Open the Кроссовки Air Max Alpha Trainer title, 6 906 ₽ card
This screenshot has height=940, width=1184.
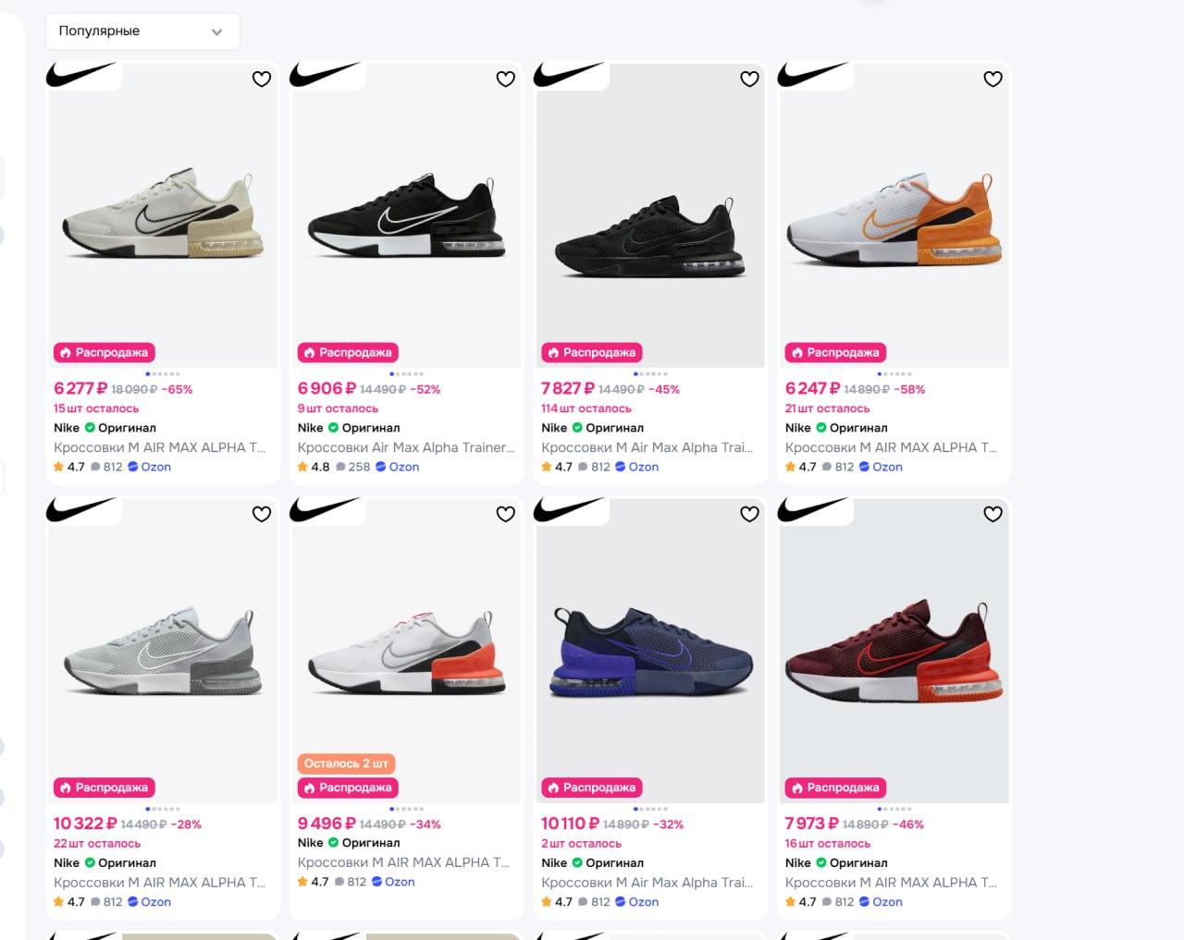pyautogui.click(x=406, y=447)
